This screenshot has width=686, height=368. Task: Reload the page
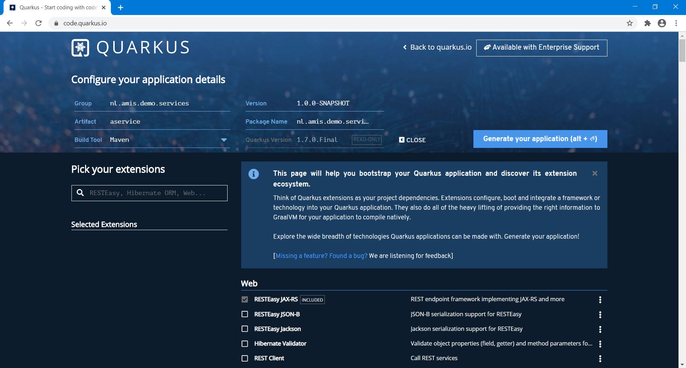click(39, 23)
